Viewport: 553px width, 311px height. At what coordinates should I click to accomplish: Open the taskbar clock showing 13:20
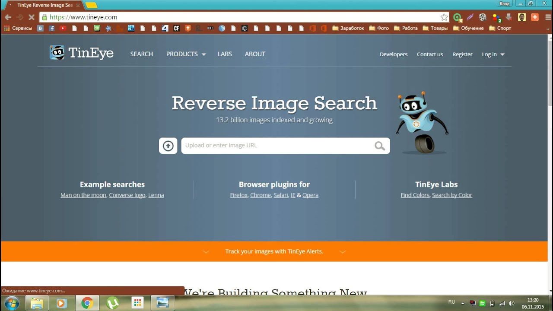(x=533, y=303)
